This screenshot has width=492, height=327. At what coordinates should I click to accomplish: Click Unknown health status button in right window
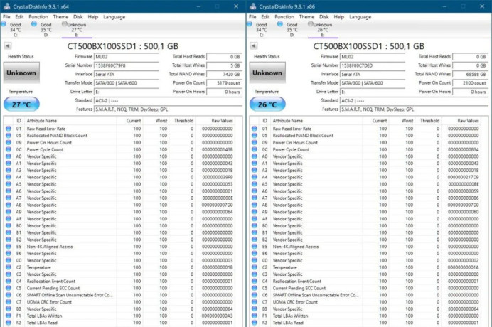(267, 73)
